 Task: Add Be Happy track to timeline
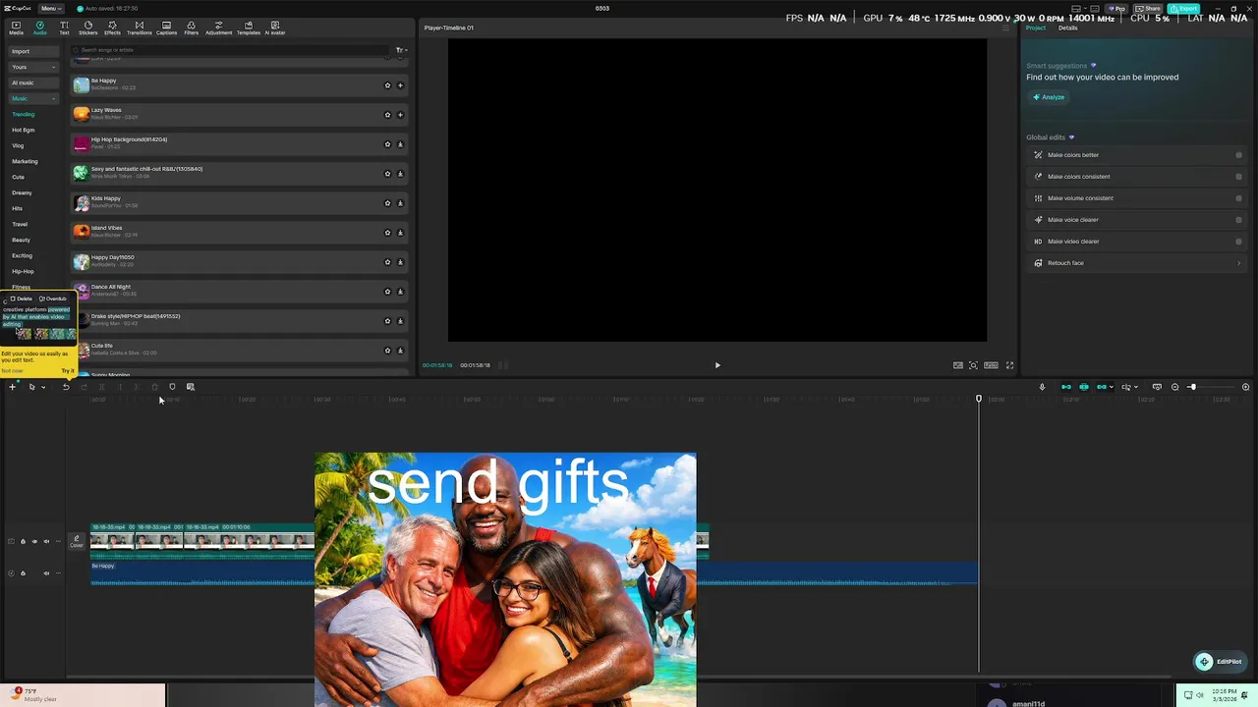400,85
